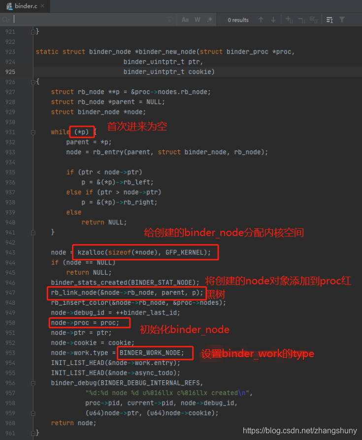
Task: Click line number 925 in gutter
Action: (10, 72)
